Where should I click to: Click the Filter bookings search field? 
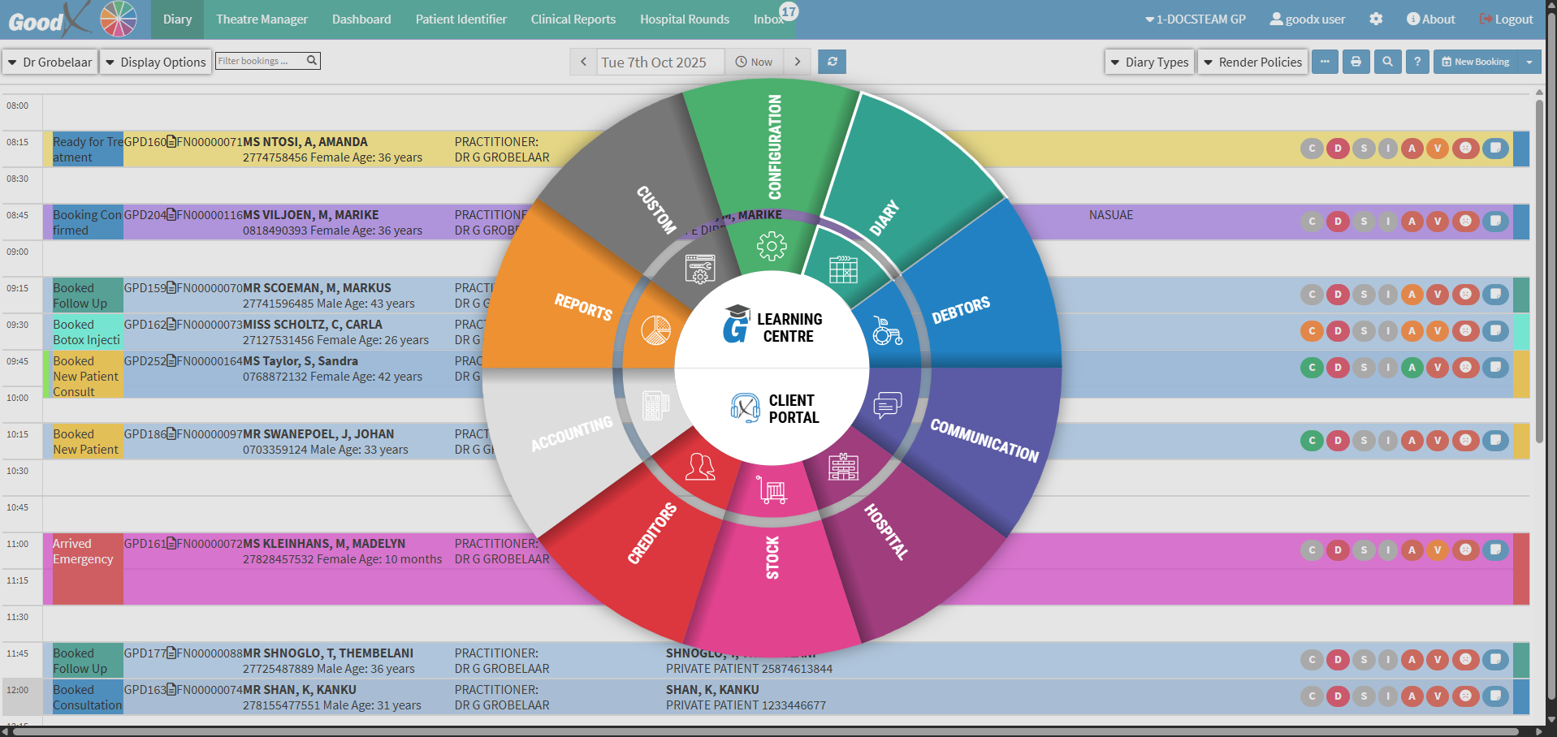click(260, 61)
